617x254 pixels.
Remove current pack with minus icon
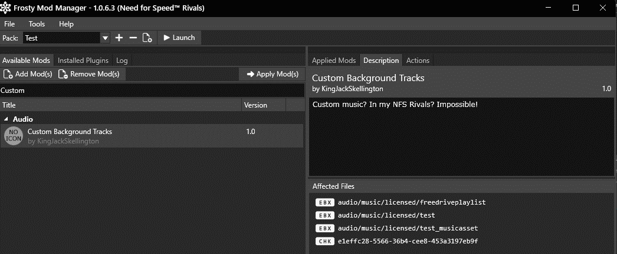133,38
